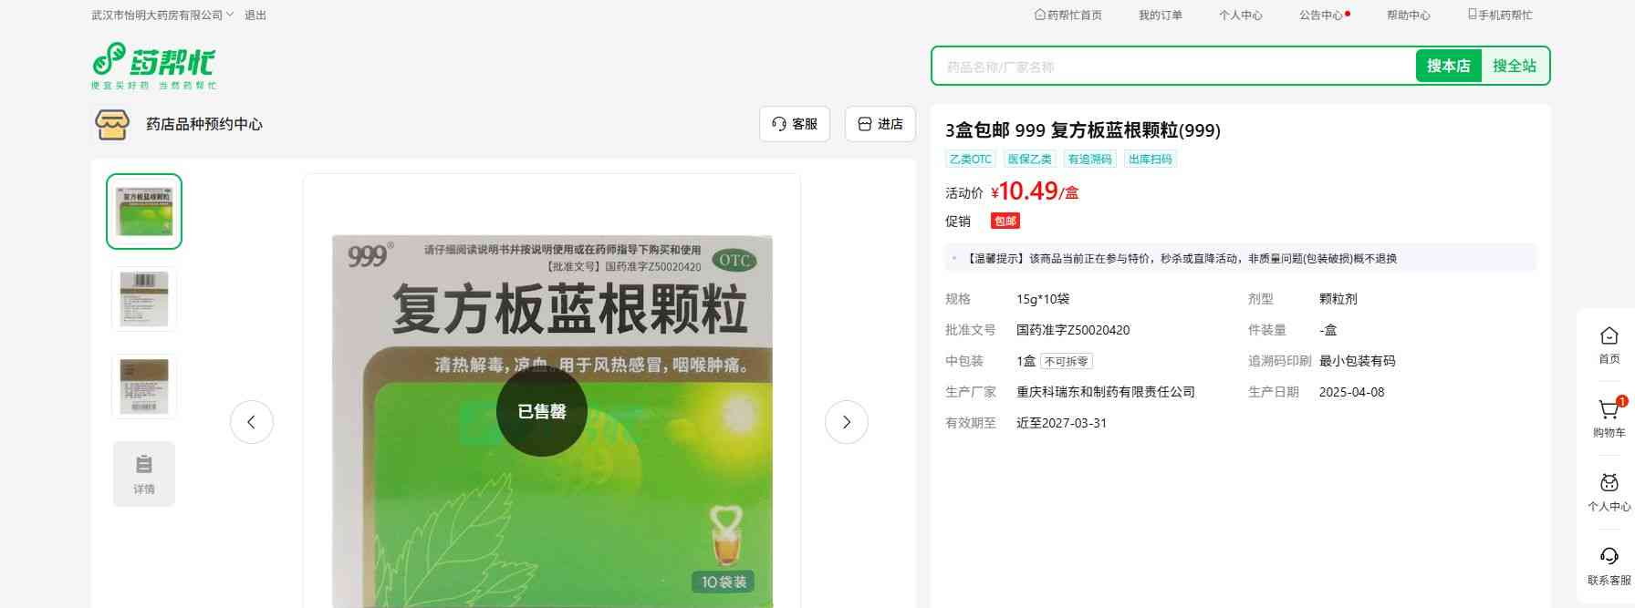The image size is (1635, 608).
Task: Show next product image with right arrow
Action: coord(846,422)
